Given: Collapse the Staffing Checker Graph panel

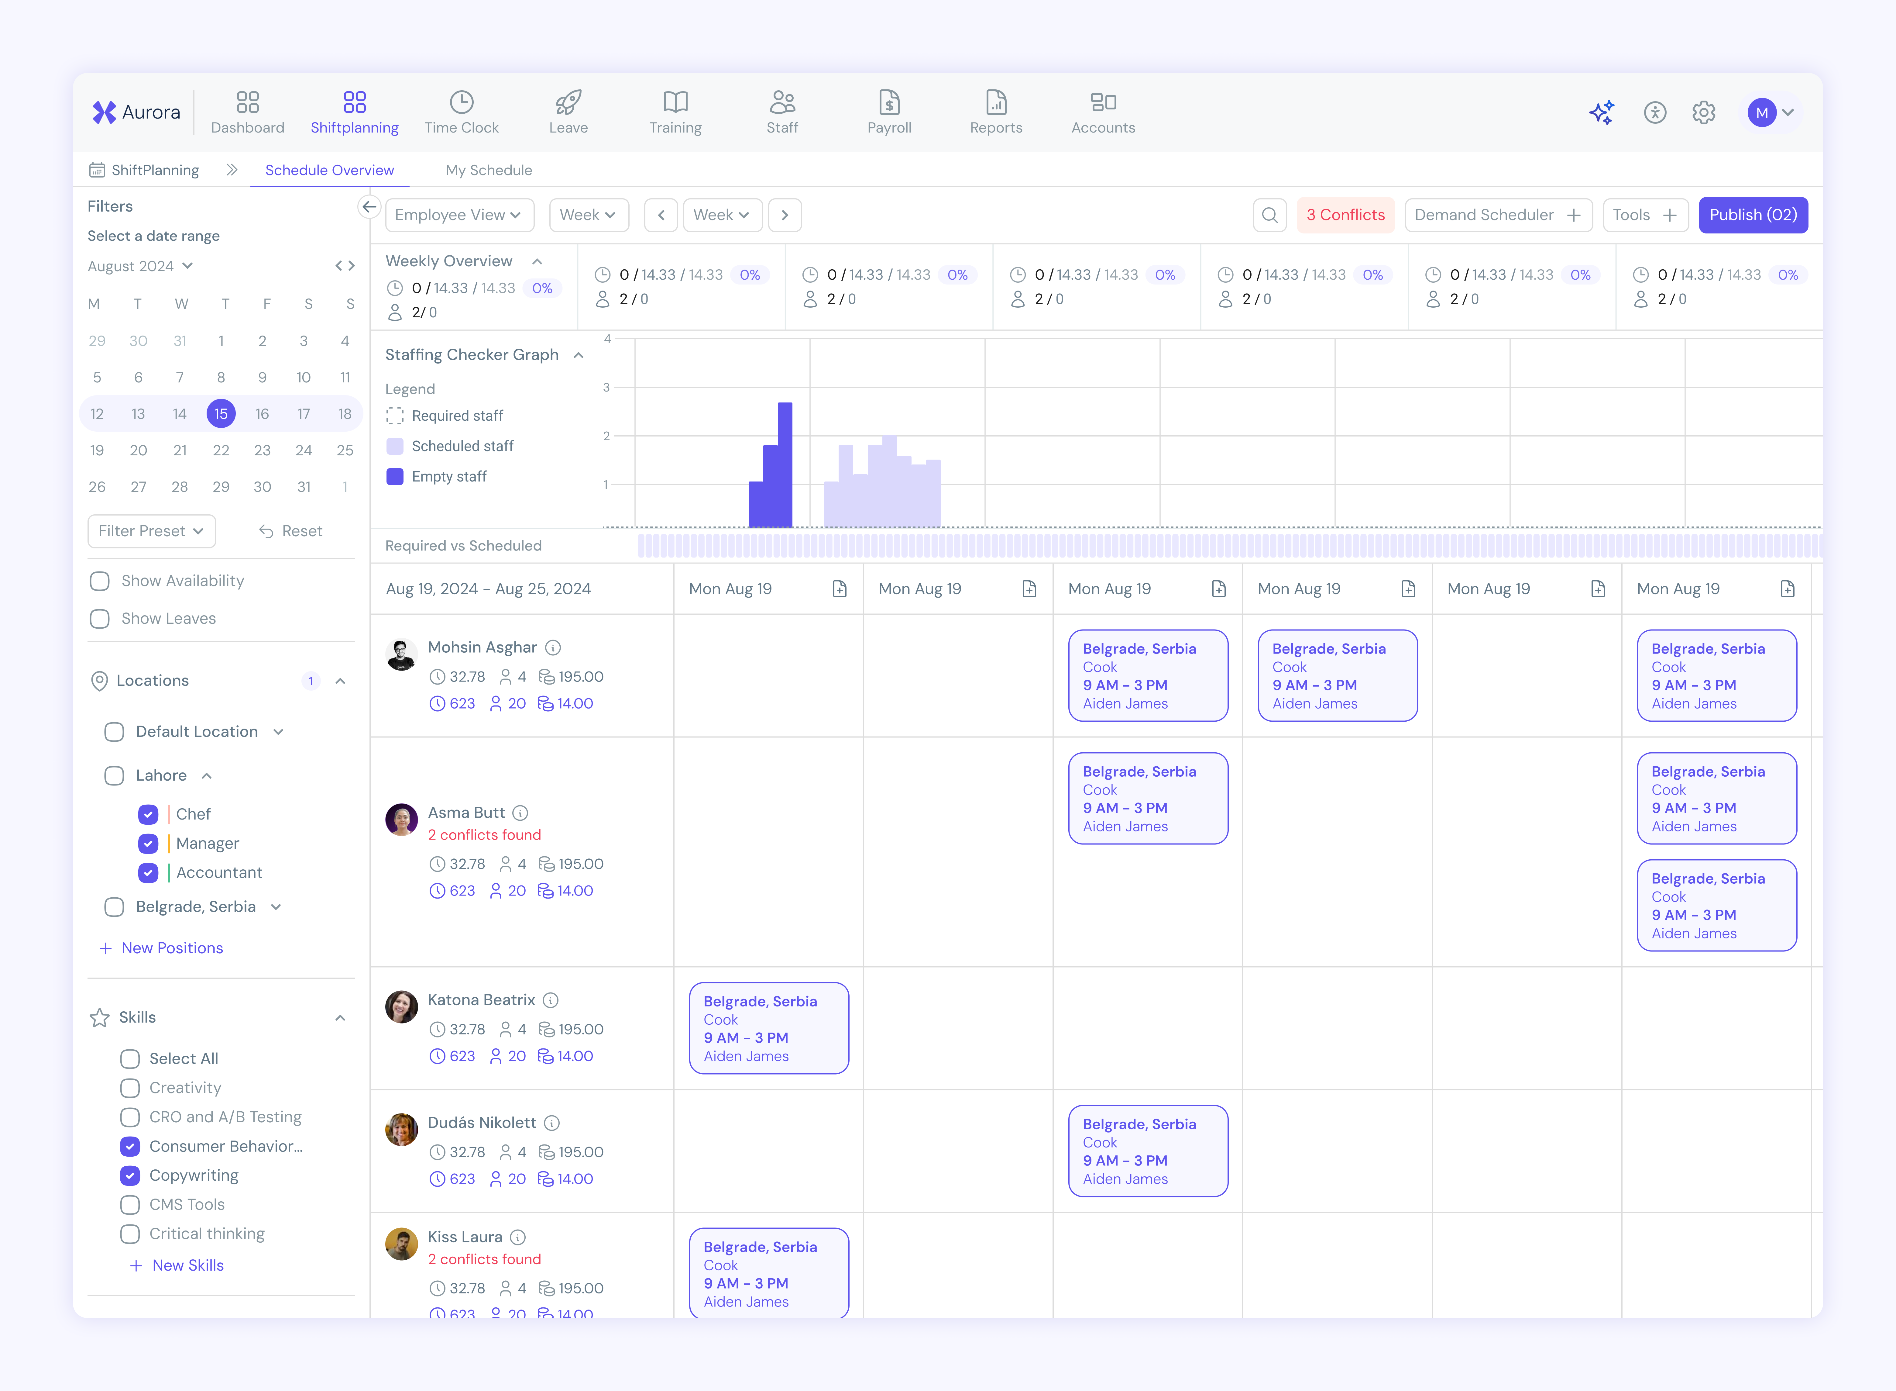Looking at the screenshot, I should (578, 355).
